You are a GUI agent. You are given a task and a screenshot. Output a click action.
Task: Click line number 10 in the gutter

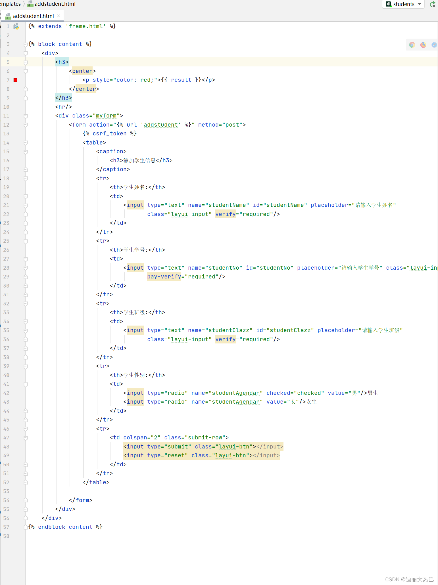(x=6, y=107)
